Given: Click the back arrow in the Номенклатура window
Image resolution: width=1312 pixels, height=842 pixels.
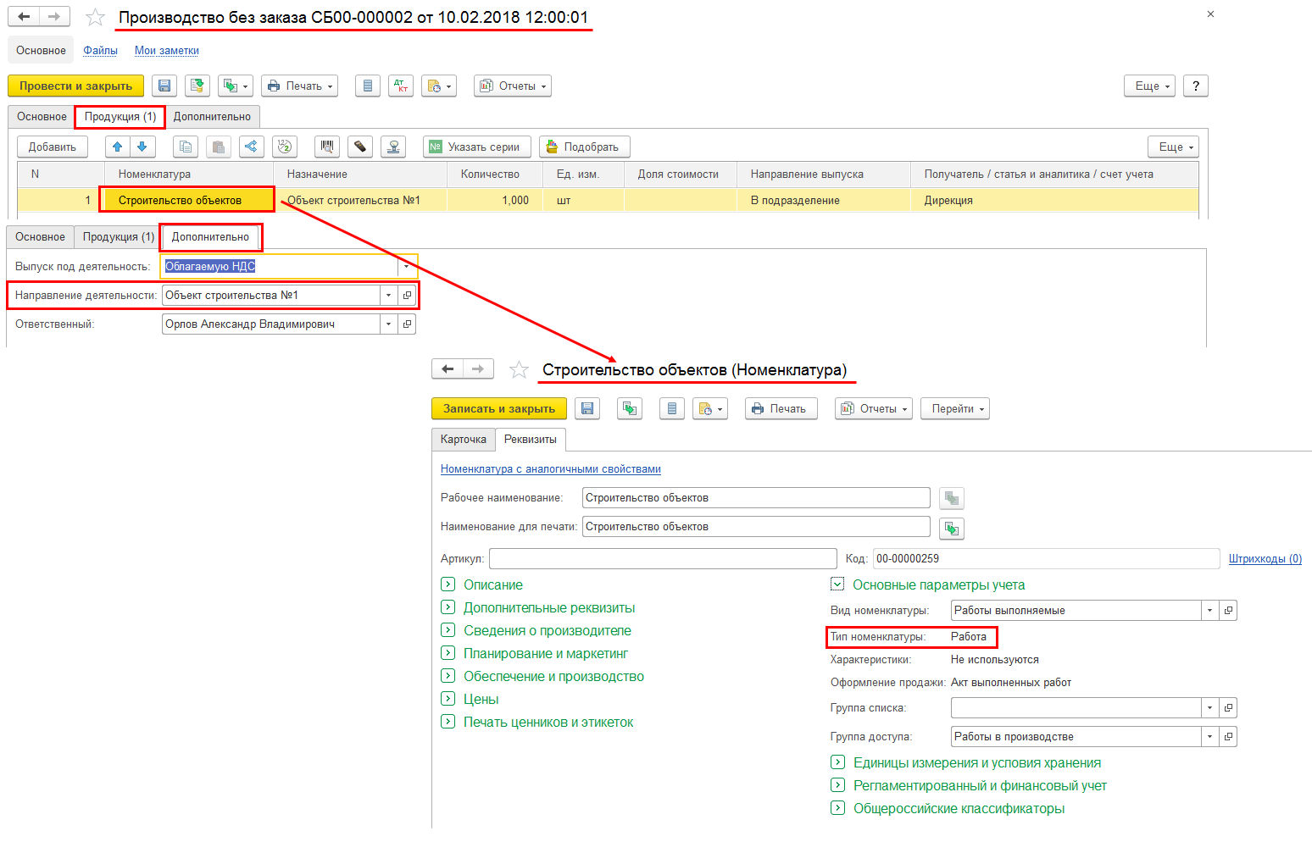Looking at the screenshot, I should [x=448, y=369].
